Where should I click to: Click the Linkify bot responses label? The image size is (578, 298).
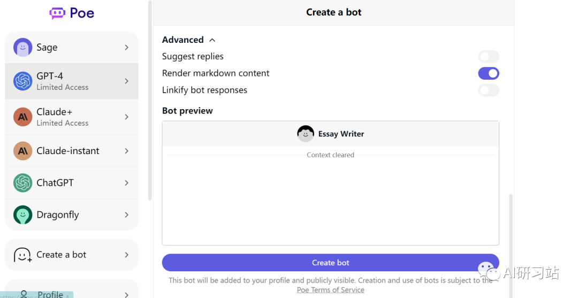pos(204,90)
